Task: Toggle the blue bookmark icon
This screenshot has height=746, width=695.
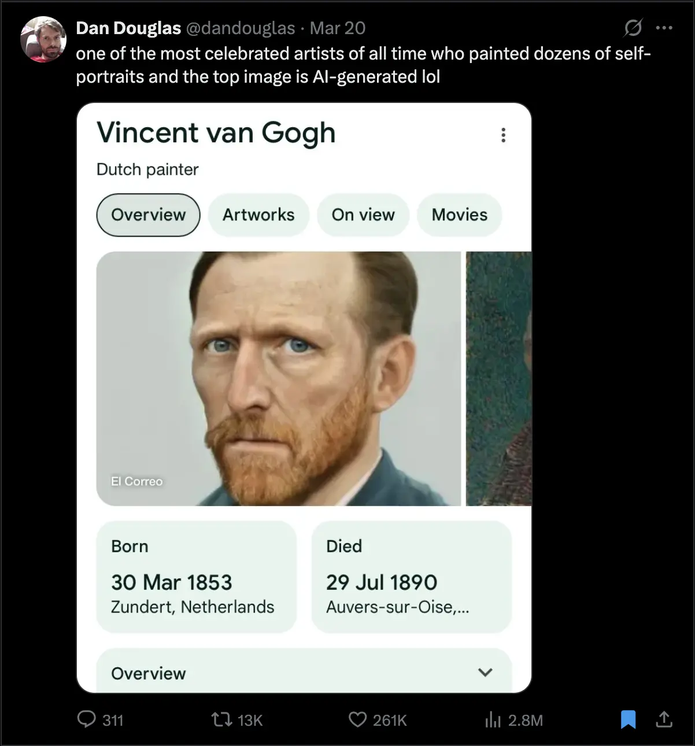Action: (628, 719)
